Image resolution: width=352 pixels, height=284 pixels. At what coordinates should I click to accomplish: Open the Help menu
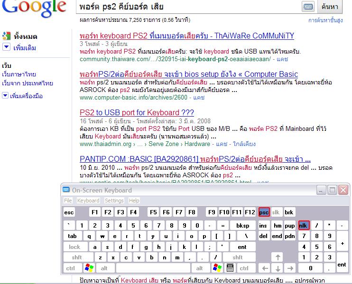click(134, 201)
